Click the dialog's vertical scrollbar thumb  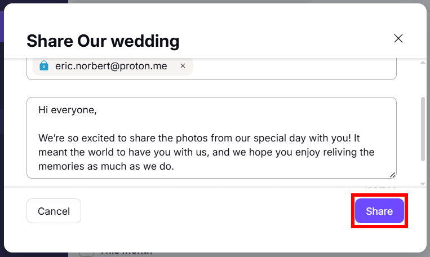pyautogui.click(x=423, y=129)
